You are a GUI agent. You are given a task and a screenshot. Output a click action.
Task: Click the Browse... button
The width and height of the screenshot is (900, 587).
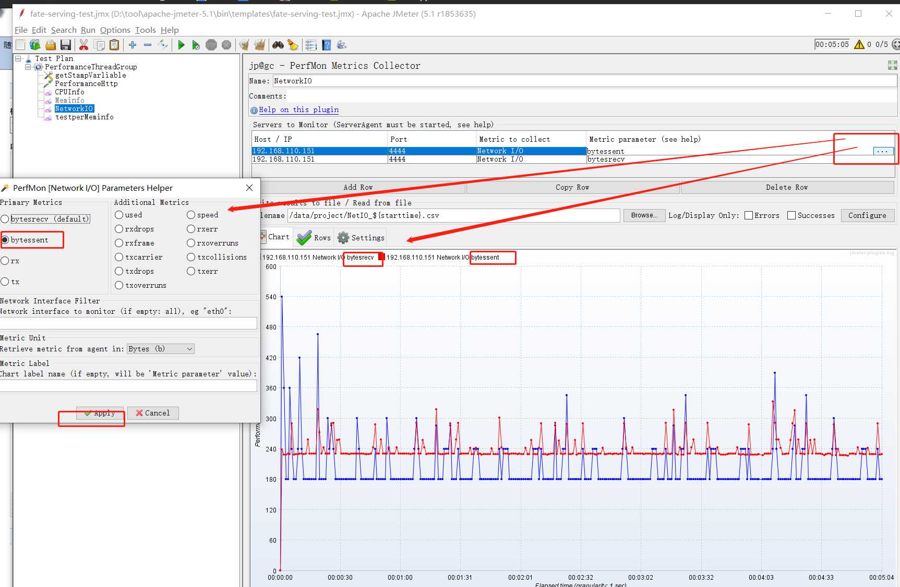644,215
